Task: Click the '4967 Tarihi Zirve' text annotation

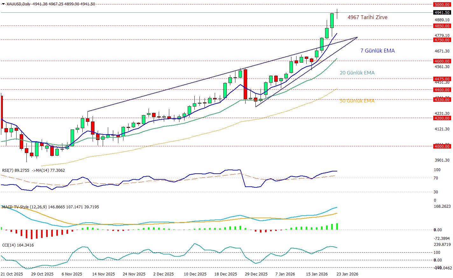Action: [367, 17]
